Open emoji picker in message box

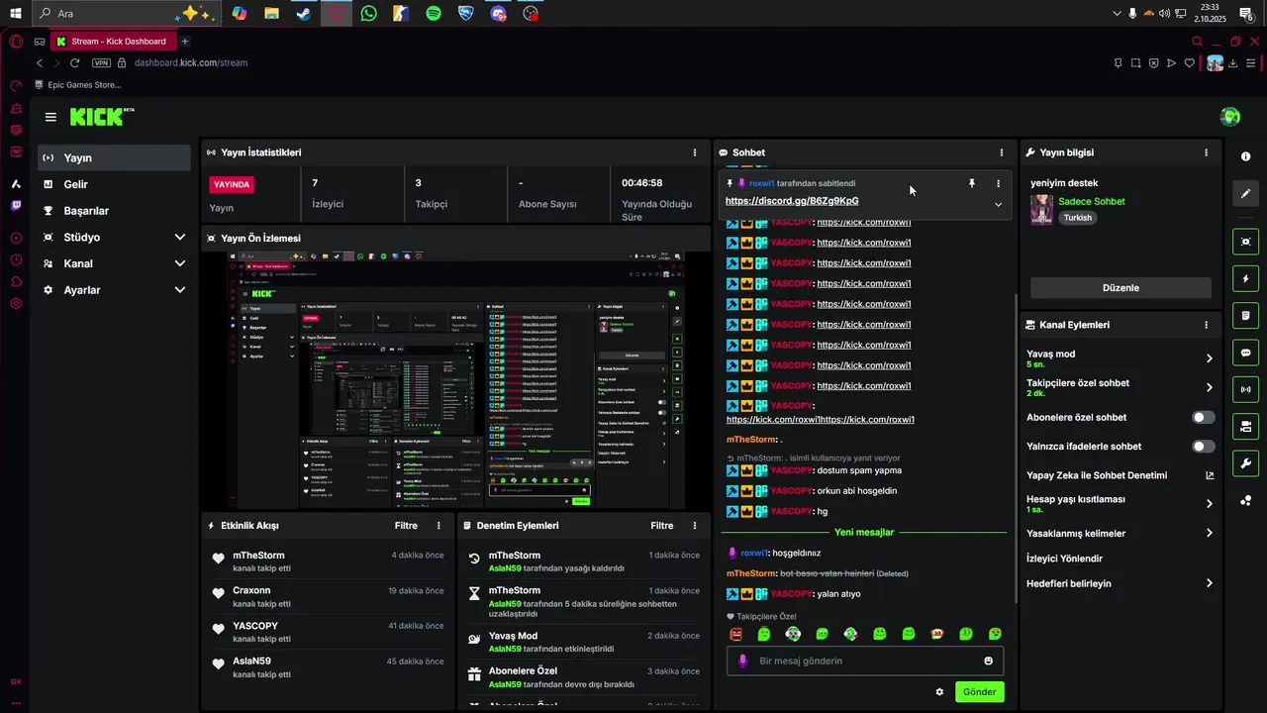point(988,661)
